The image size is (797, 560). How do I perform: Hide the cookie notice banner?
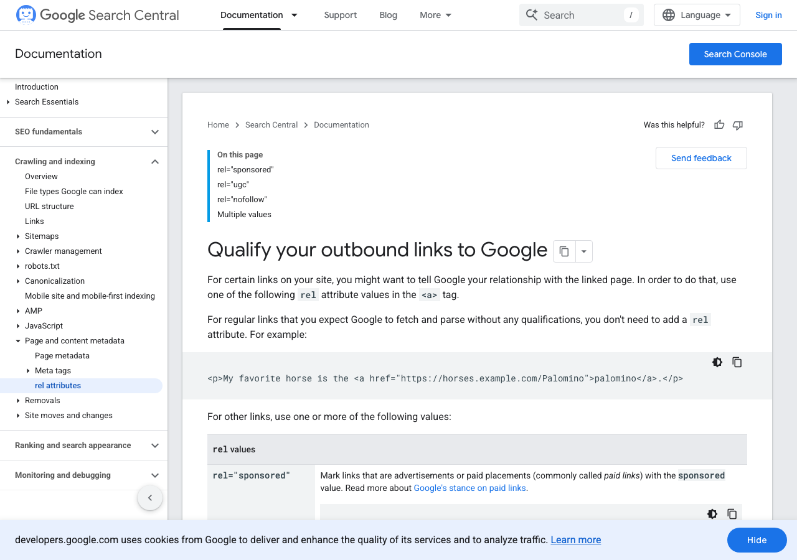(x=757, y=540)
